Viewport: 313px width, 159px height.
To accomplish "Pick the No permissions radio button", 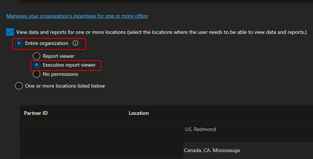I will 36,74.
